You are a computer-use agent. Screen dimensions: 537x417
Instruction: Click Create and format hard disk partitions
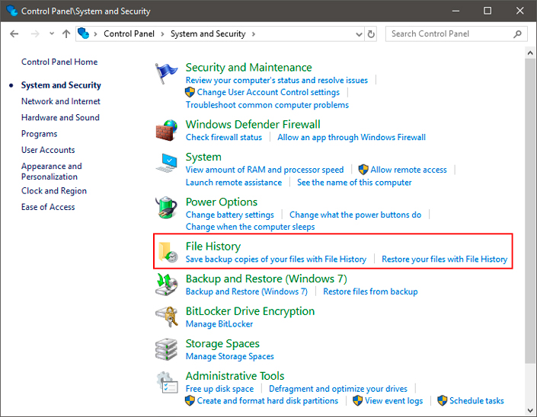[267, 401]
